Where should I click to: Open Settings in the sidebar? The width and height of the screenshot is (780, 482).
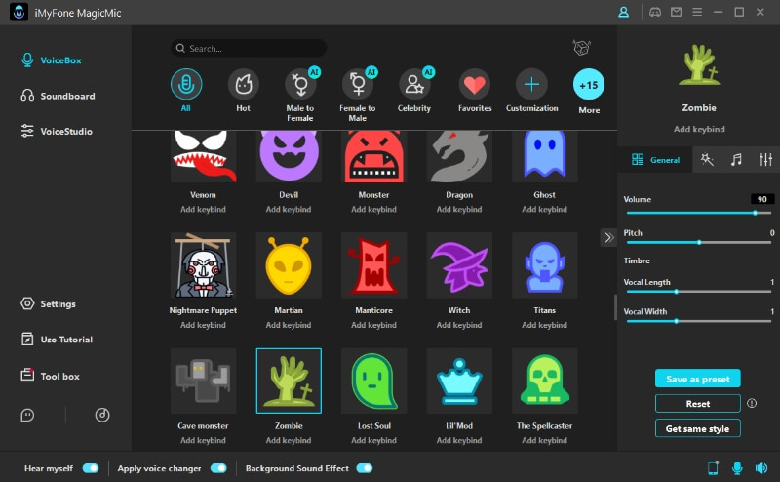point(48,303)
